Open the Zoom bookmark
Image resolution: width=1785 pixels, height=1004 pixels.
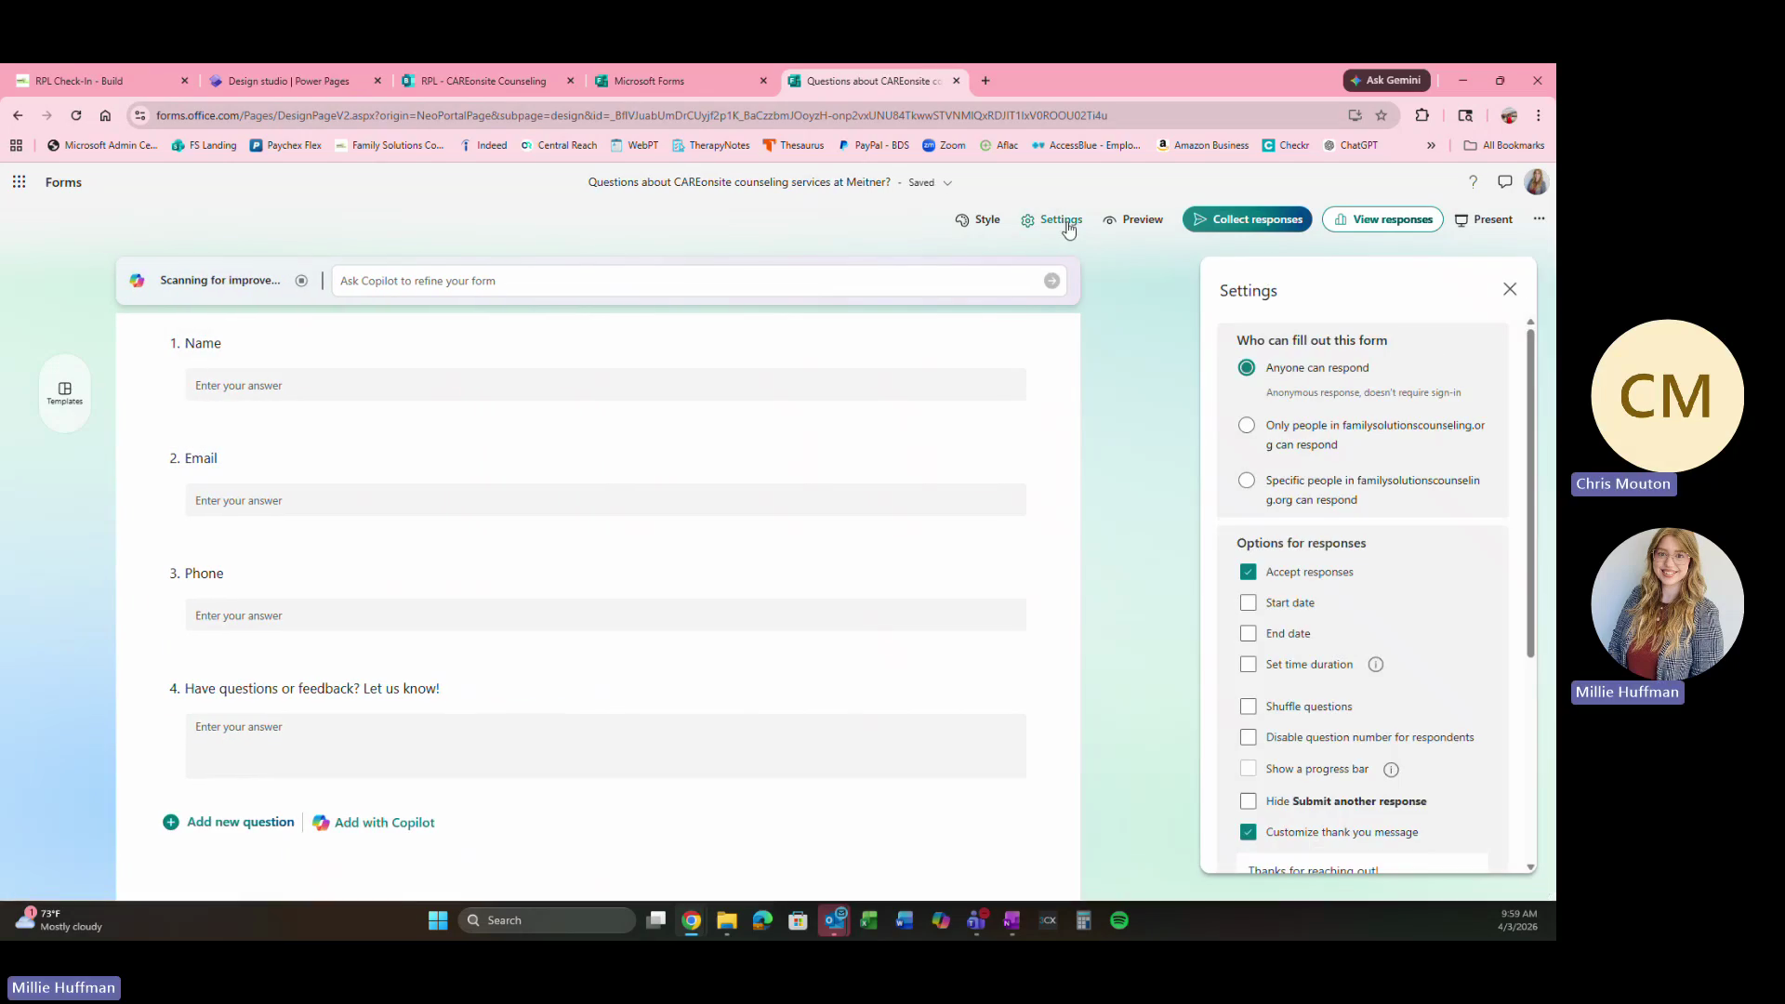tap(944, 145)
